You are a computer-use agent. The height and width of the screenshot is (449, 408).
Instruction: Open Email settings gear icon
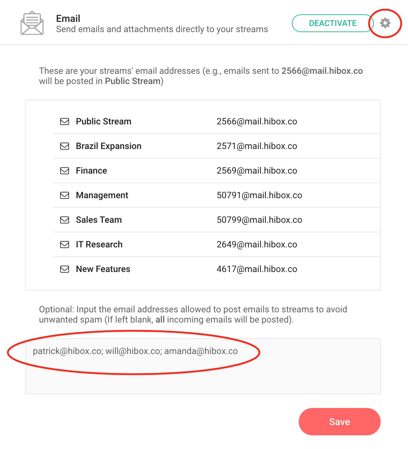[x=385, y=23]
